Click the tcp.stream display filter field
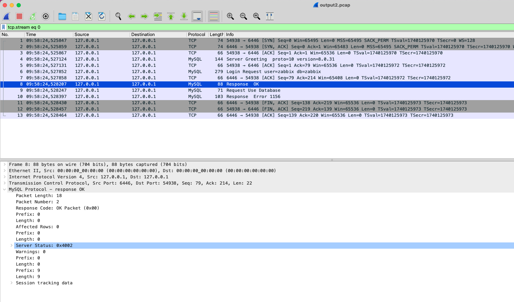The height and width of the screenshot is (302, 514). (242, 27)
